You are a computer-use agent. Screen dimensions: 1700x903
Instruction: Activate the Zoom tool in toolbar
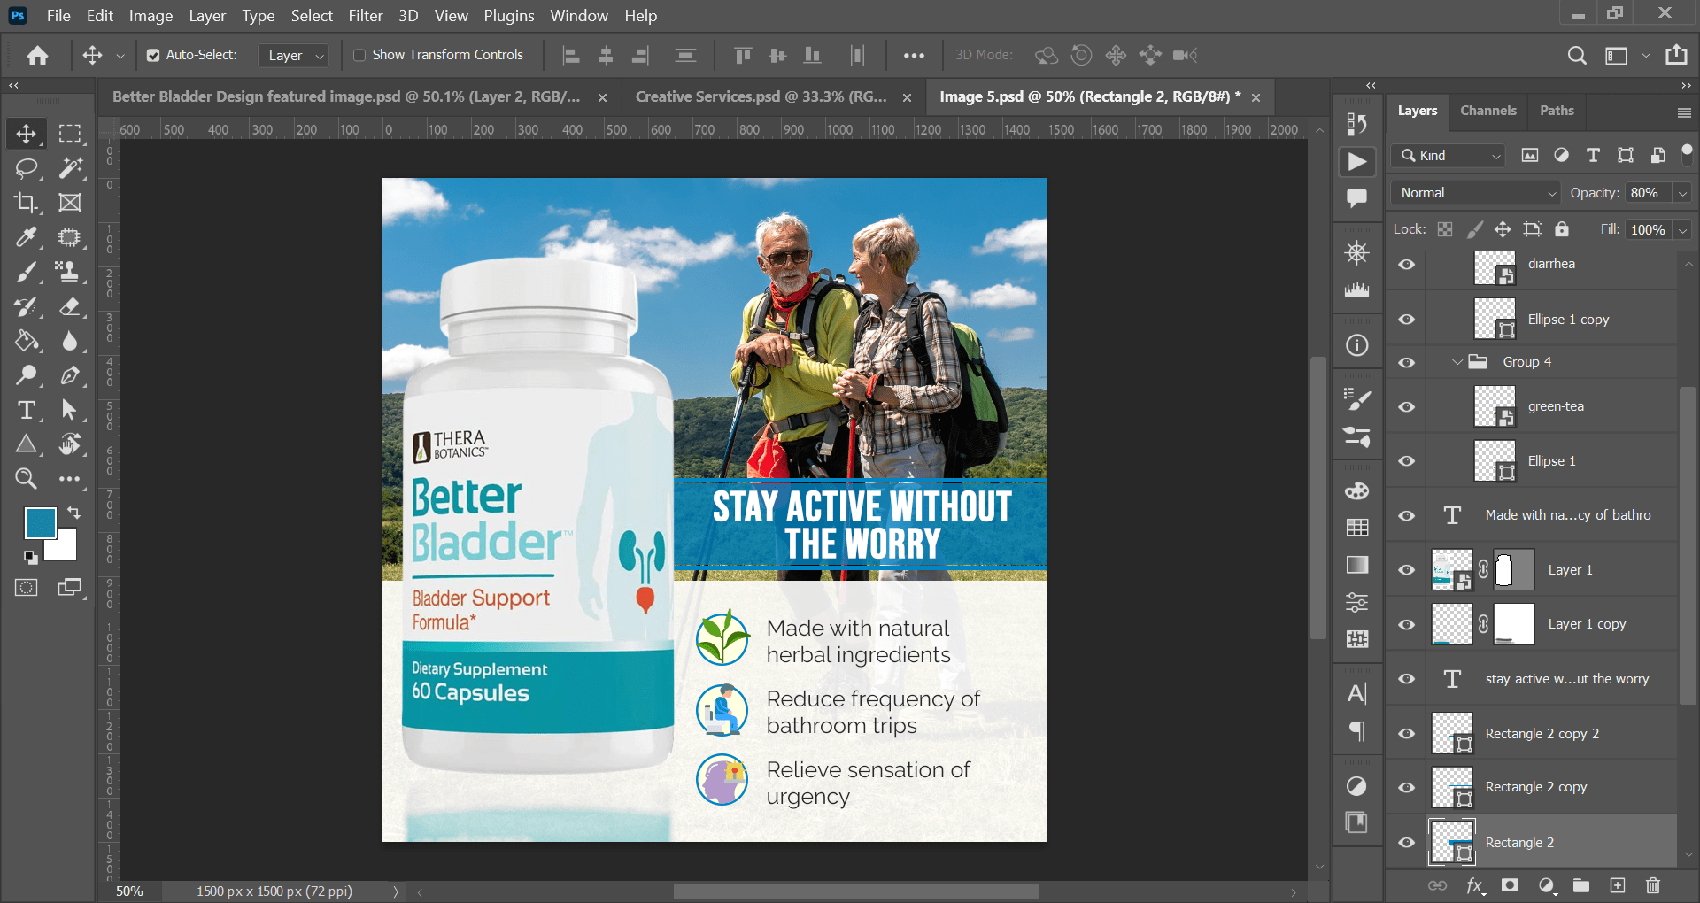pyautogui.click(x=27, y=479)
